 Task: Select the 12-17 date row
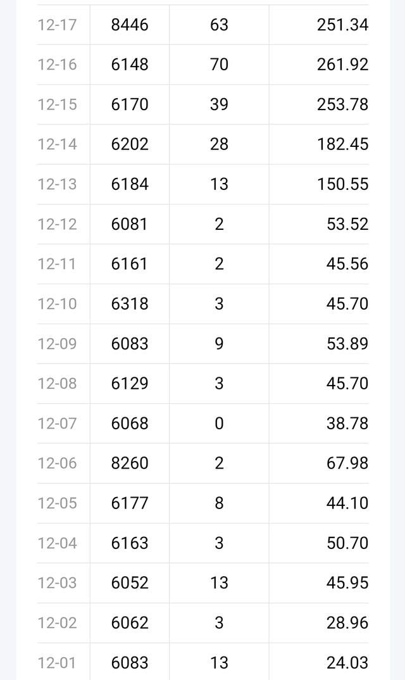(203, 25)
